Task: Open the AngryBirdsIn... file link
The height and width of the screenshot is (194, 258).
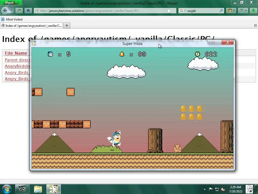Action: (17, 66)
